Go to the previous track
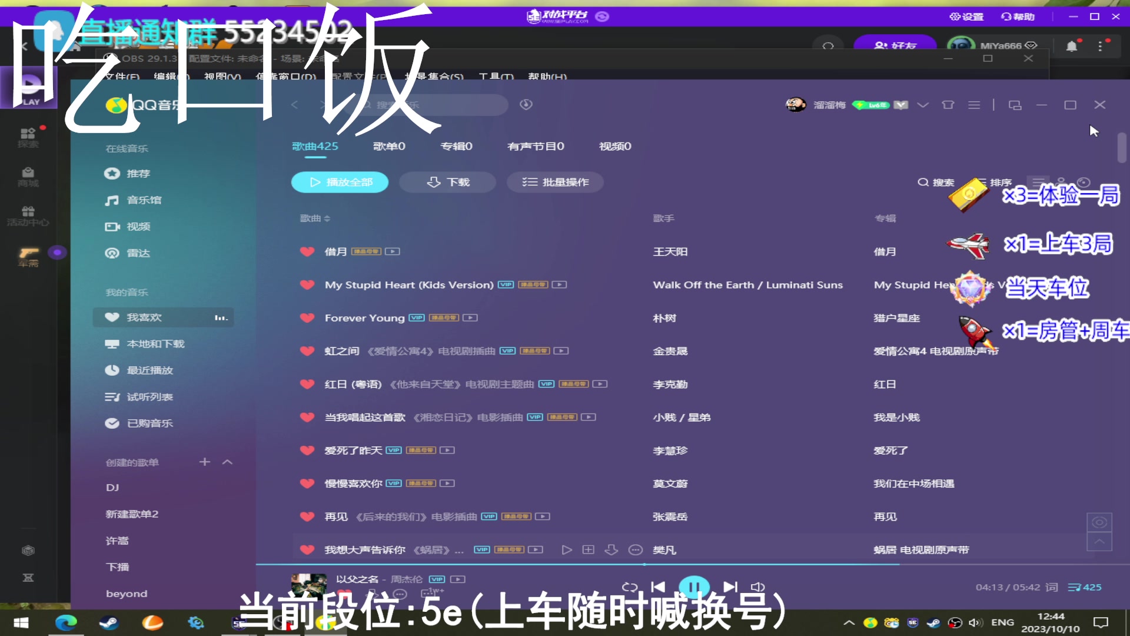The image size is (1130, 636). tap(658, 587)
